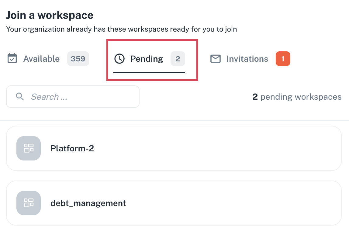Viewport: 349px width, 231px height.
Task: Click the debt_management workspace grid icon
Action: point(29,203)
